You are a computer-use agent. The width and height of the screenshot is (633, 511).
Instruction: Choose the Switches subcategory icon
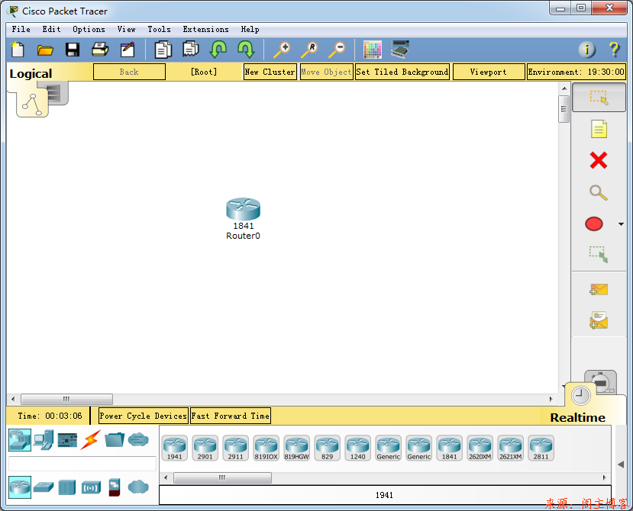click(x=44, y=487)
